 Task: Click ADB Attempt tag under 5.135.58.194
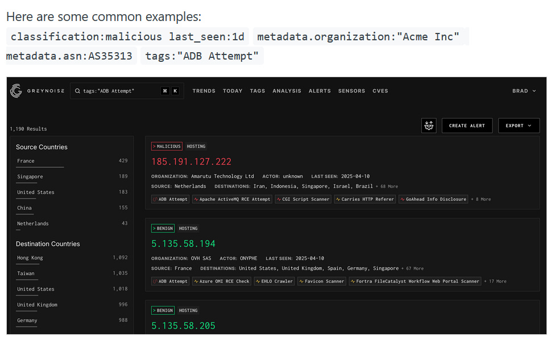171,281
